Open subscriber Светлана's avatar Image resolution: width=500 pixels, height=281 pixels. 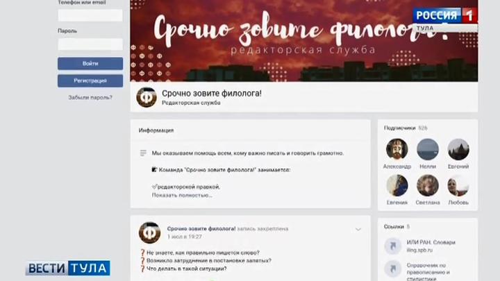(428, 185)
